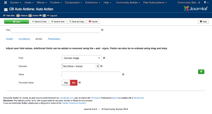This screenshot has height=114, width=212.
Task: Open the Extensions menu
Action: [93, 3]
